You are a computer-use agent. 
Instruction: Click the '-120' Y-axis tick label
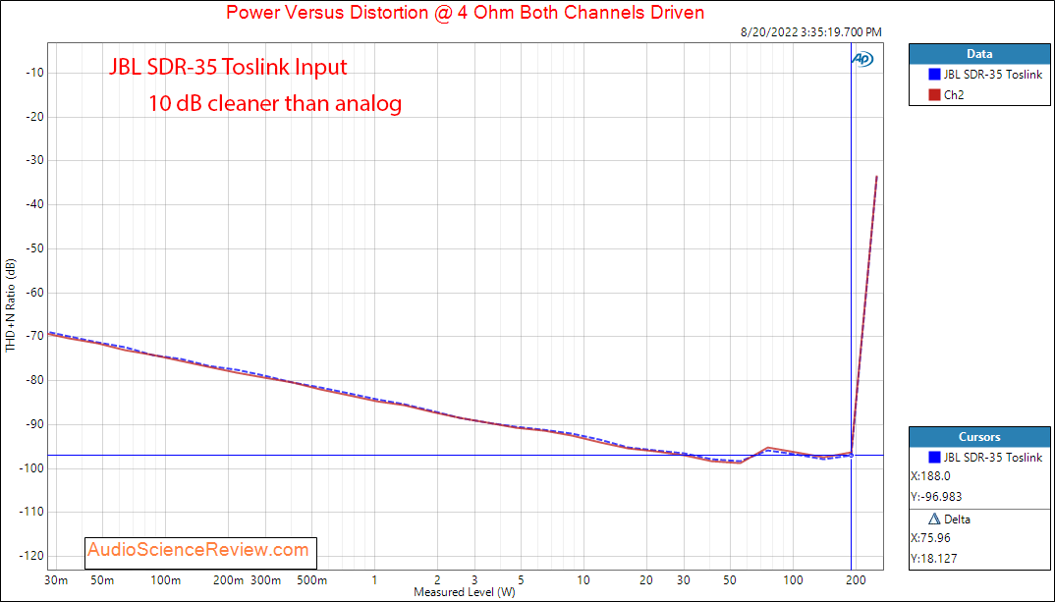(33, 556)
